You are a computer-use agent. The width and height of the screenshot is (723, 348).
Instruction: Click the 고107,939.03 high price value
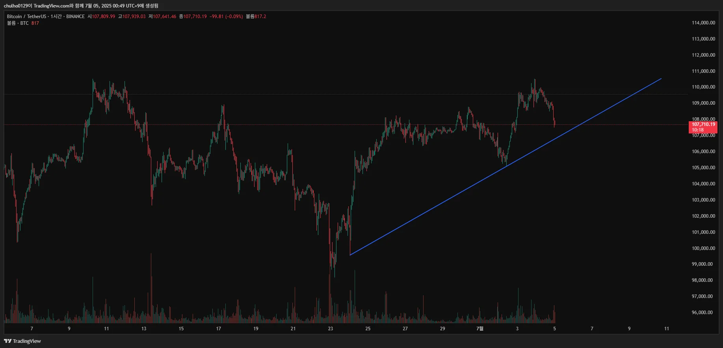click(x=132, y=17)
